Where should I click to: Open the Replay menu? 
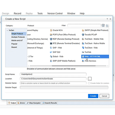point(29,13)
